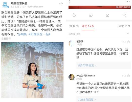The width and height of the screenshot is (132, 102).
Task: Tap the comment bubble icon
Action: pyautogui.click(x=91, y=15)
